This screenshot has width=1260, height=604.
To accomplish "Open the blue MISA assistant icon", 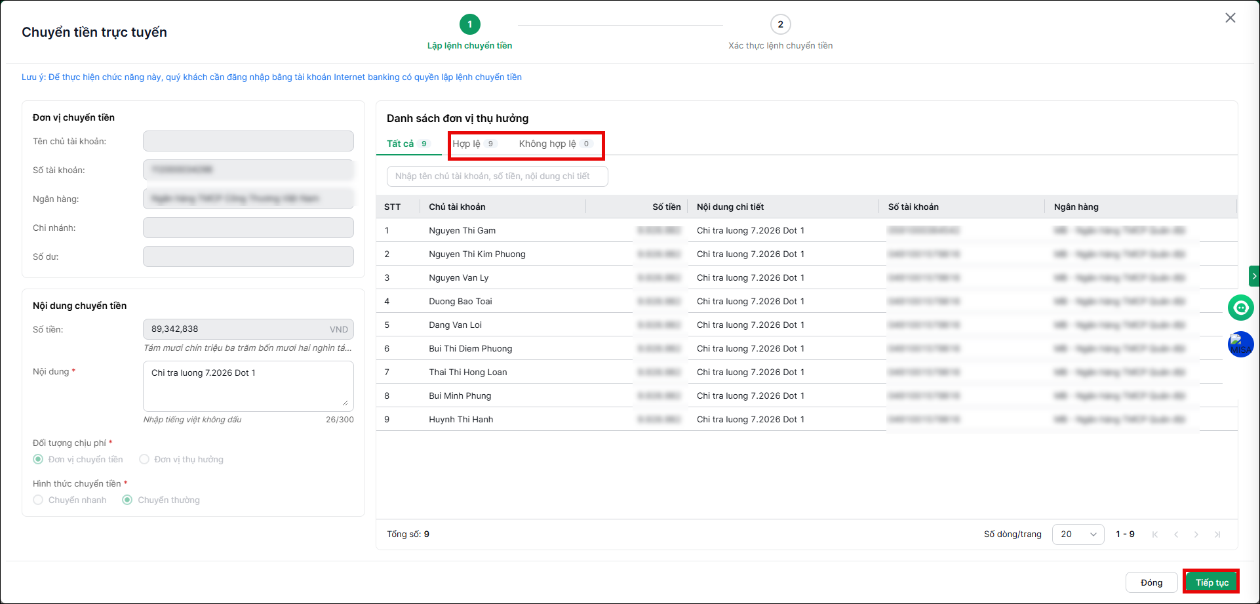I will tap(1240, 345).
